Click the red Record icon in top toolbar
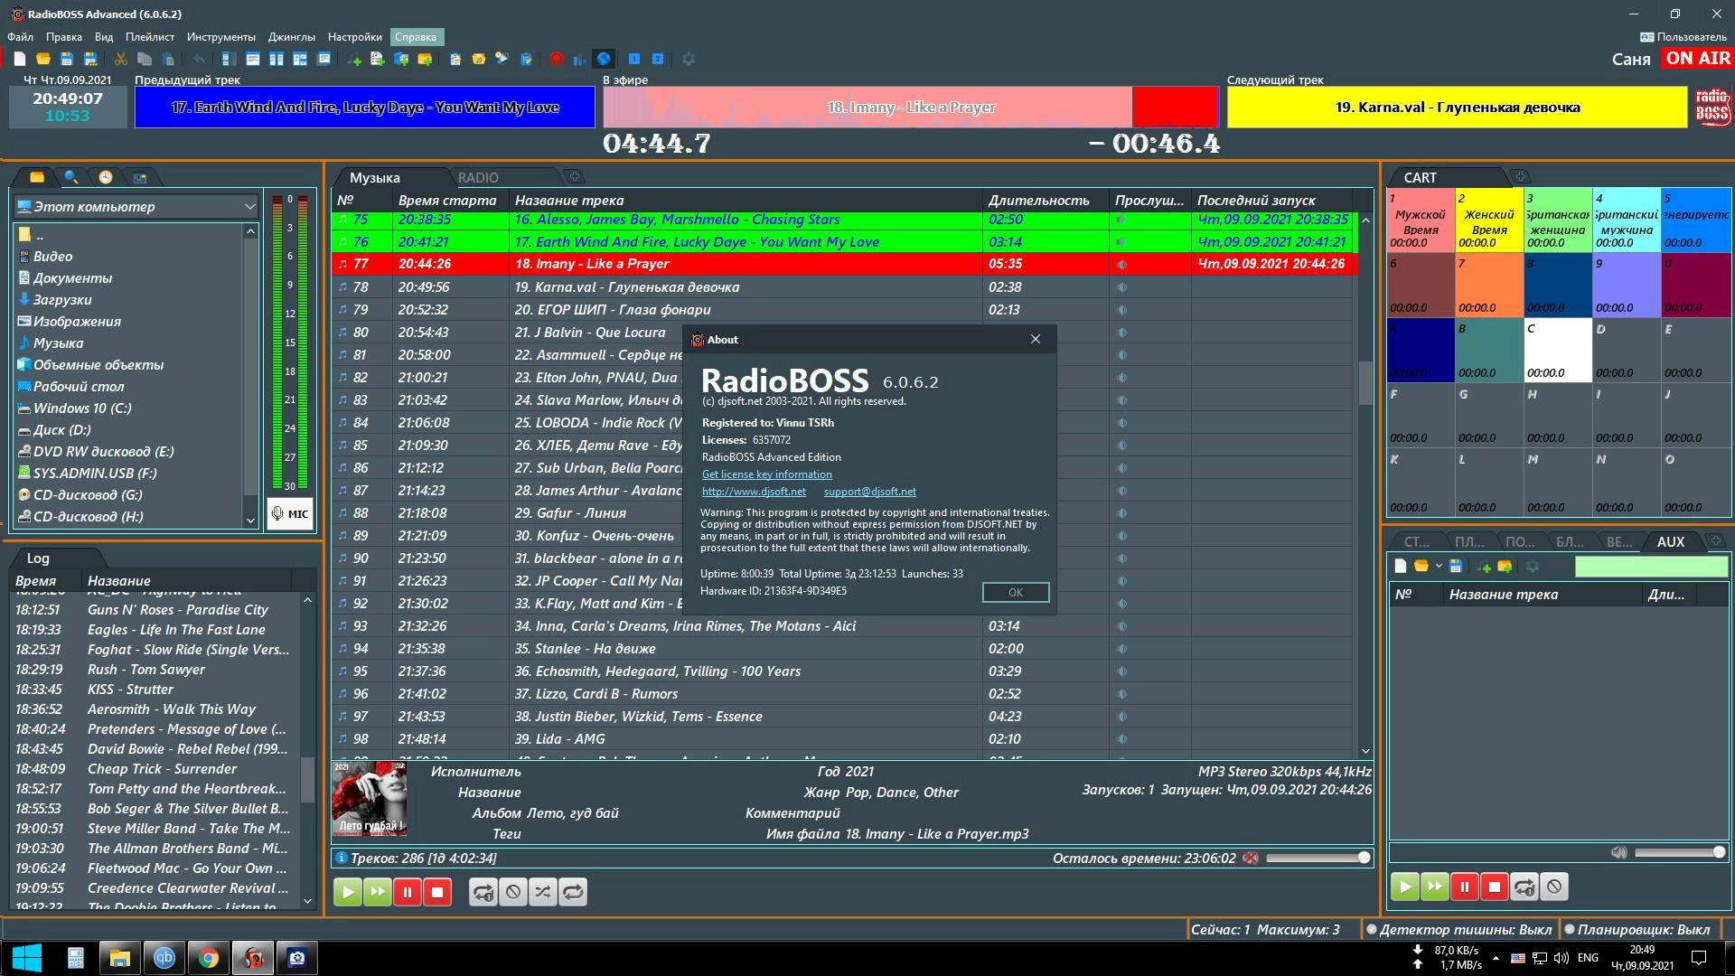 point(556,59)
